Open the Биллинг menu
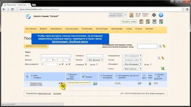The height and width of the screenshot is (107, 191). pos(149,29)
